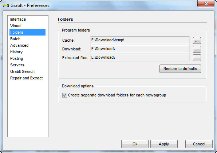Click the Download: label text
This screenshot has height=153, width=217.
(x=72, y=49)
